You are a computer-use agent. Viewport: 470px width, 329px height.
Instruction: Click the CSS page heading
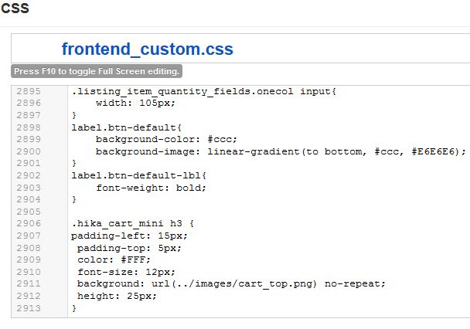tap(15, 9)
